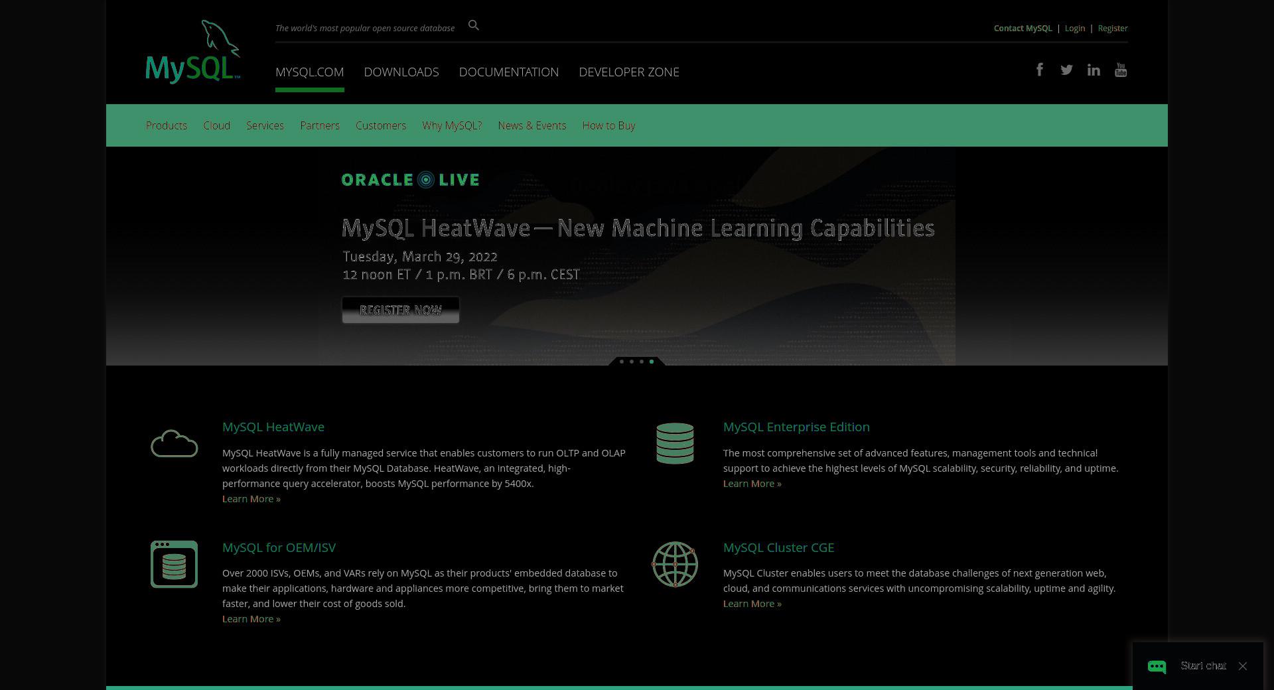Click the Login link

click(x=1075, y=28)
